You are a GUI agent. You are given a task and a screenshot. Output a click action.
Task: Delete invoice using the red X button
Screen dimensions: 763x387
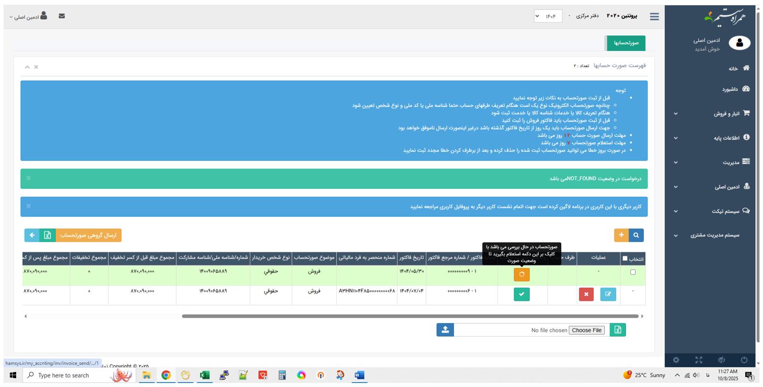(586, 294)
